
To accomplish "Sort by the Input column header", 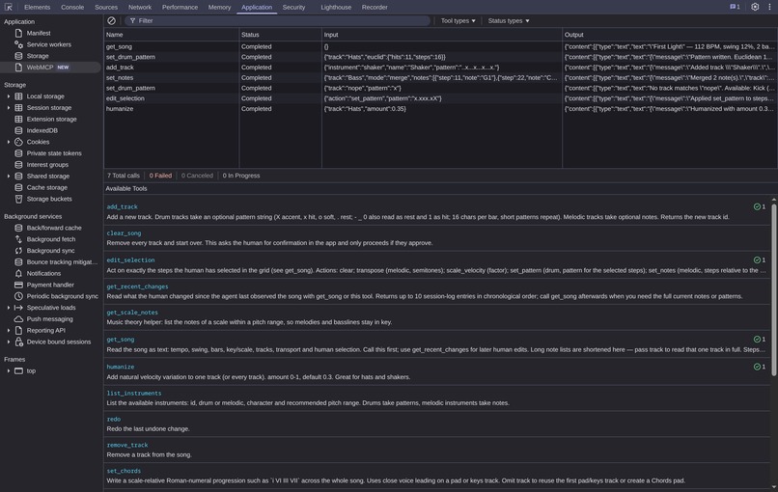I will click(442, 35).
